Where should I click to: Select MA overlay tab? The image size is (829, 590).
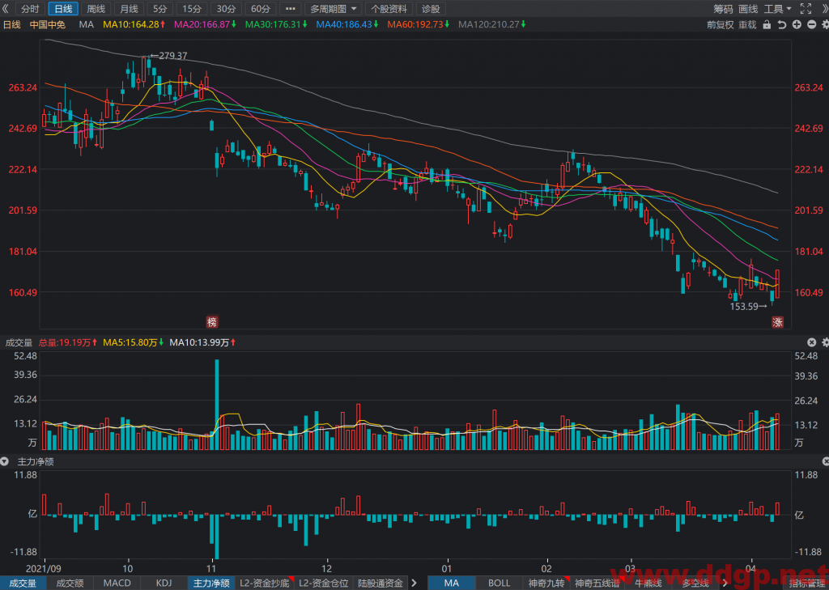(452, 584)
